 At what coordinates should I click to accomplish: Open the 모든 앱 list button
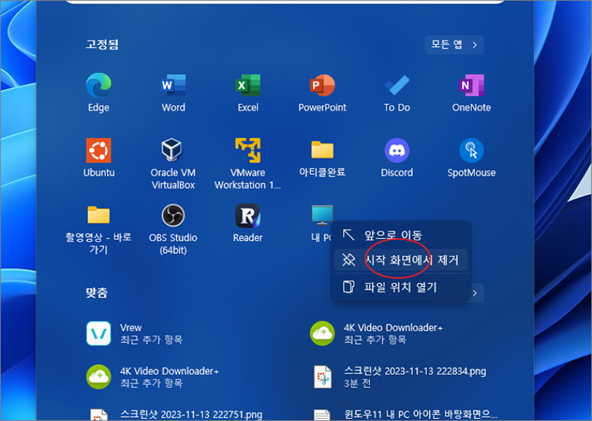pyautogui.click(x=454, y=45)
